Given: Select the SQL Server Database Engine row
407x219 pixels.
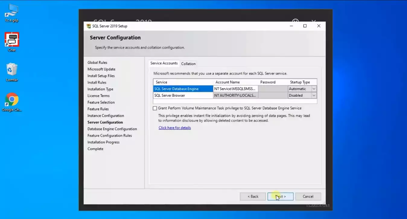Looking at the screenshot, I should 183,89.
